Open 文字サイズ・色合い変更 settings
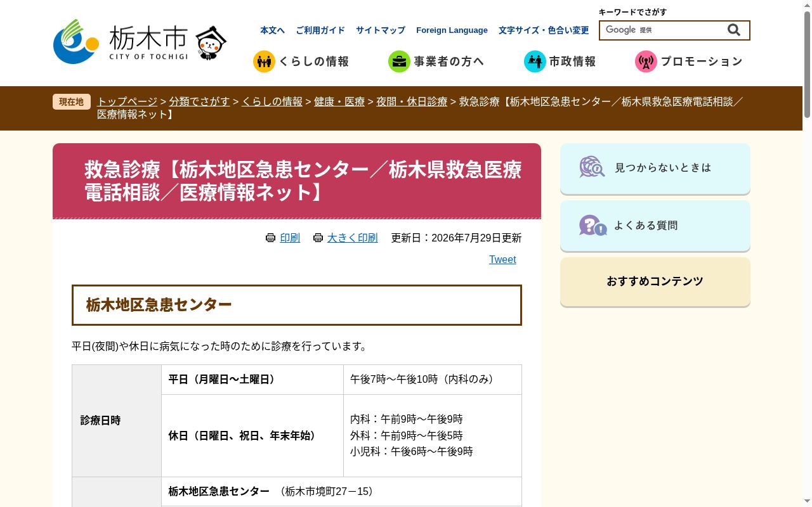This screenshot has width=812, height=507. [544, 30]
